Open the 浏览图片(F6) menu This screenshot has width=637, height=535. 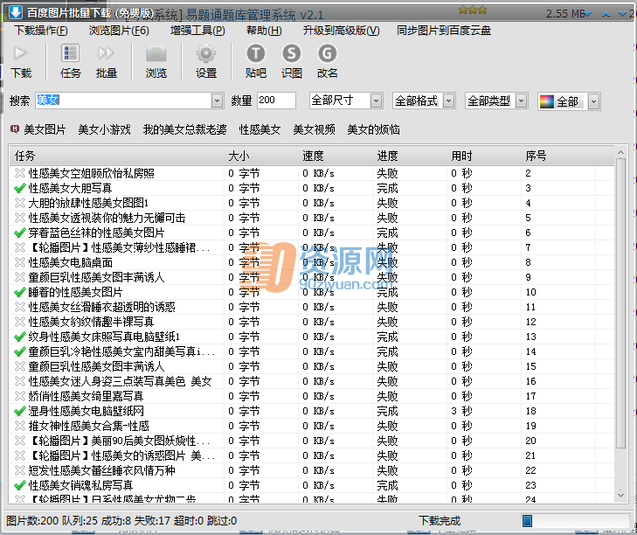point(119,31)
